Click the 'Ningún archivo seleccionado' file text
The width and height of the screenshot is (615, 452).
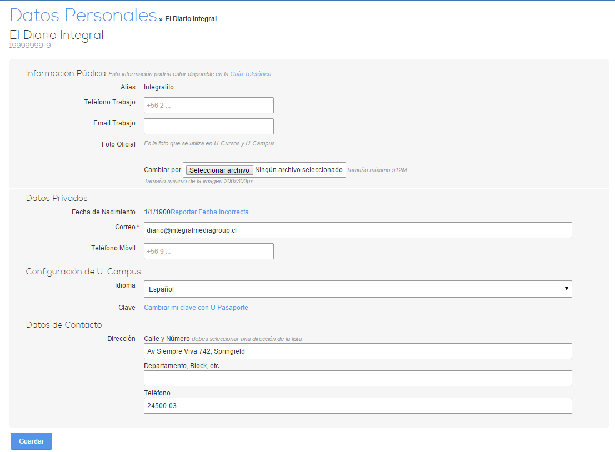click(298, 170)
